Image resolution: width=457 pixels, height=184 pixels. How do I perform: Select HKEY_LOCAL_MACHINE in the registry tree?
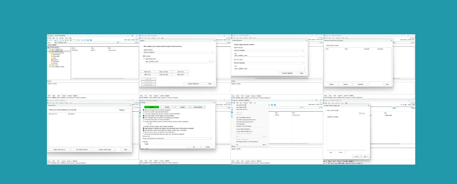pos(57,53)
